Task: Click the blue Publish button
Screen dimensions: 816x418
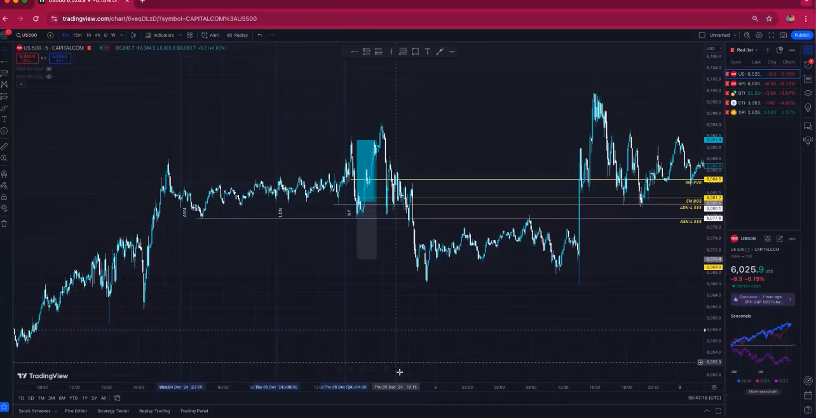Action: point(801,35)
